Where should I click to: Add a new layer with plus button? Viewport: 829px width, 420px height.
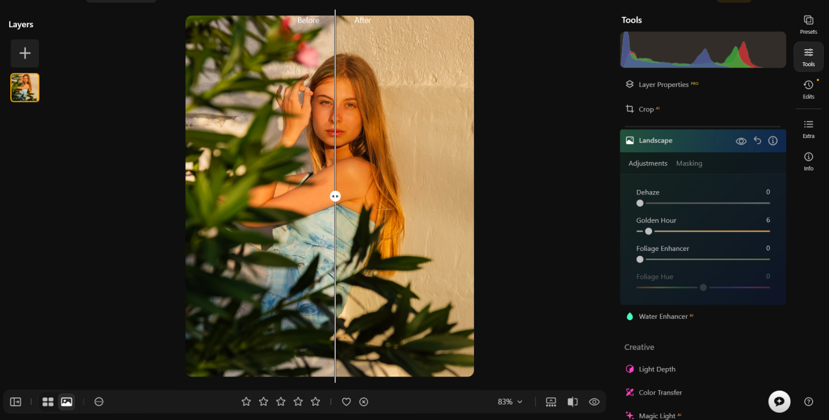tap(25, 53)
